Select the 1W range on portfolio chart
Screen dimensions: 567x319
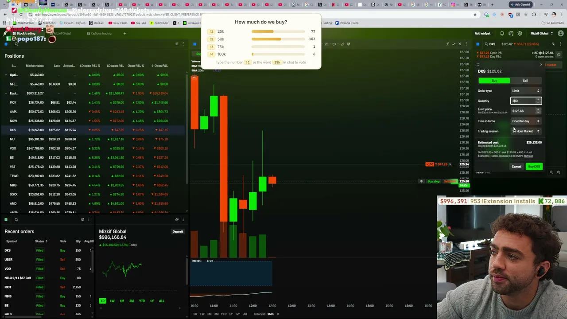click(x=112, y=301)
